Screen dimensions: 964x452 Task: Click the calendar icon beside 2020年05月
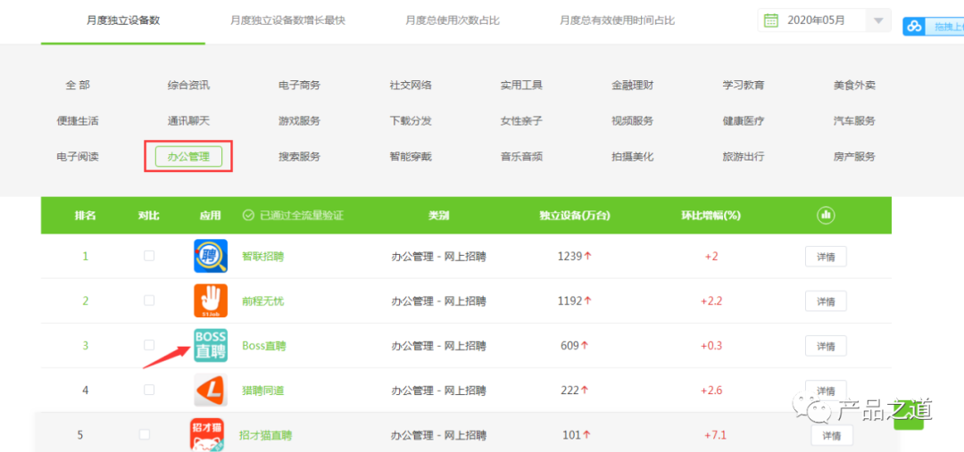[x=771, y=21]
